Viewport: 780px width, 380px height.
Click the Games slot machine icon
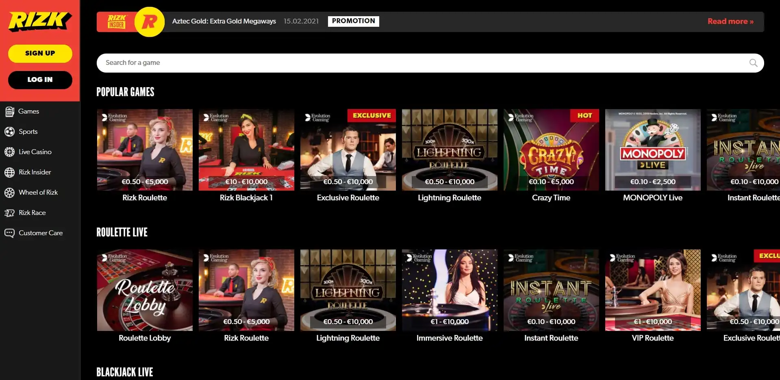(x=10, y=112)
